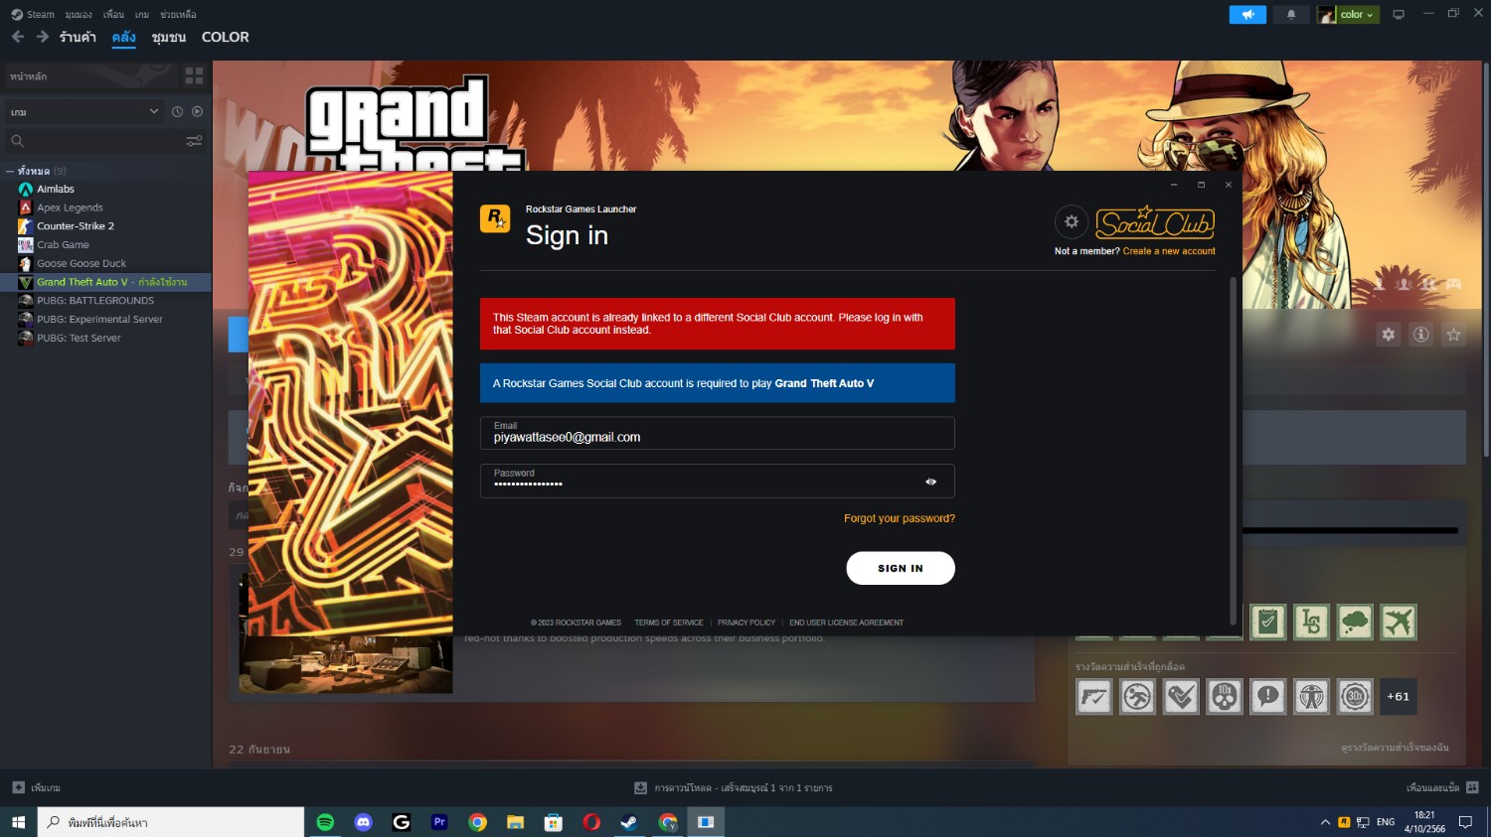
Task: Open Rockstar launcher settings gear
Action: coord(1072,222)
